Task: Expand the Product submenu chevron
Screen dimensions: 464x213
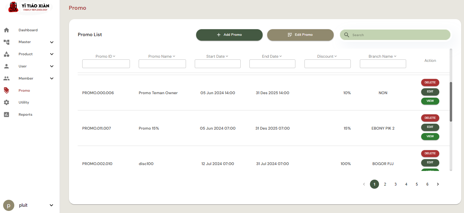Action: click(52, 54)
